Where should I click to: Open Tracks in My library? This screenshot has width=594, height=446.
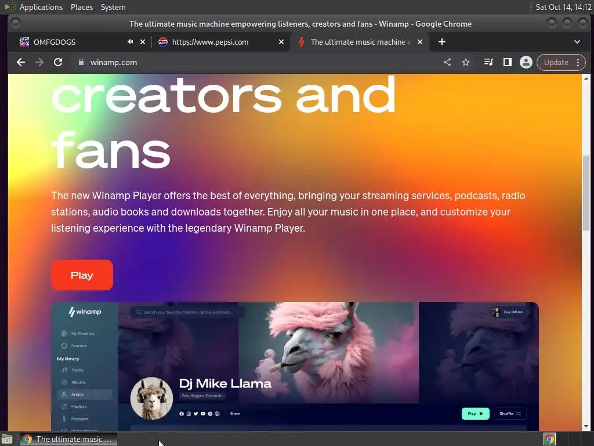(x=73, y=370)
